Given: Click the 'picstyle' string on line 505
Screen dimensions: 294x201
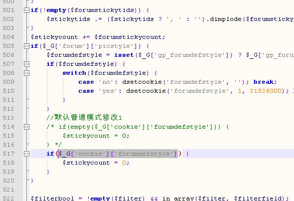Looking at the screenshot, I should point(114,46).
